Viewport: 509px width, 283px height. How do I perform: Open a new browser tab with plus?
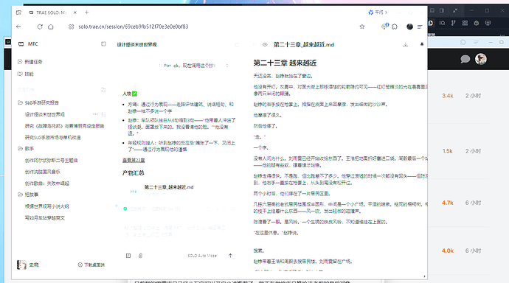(86, 13)
